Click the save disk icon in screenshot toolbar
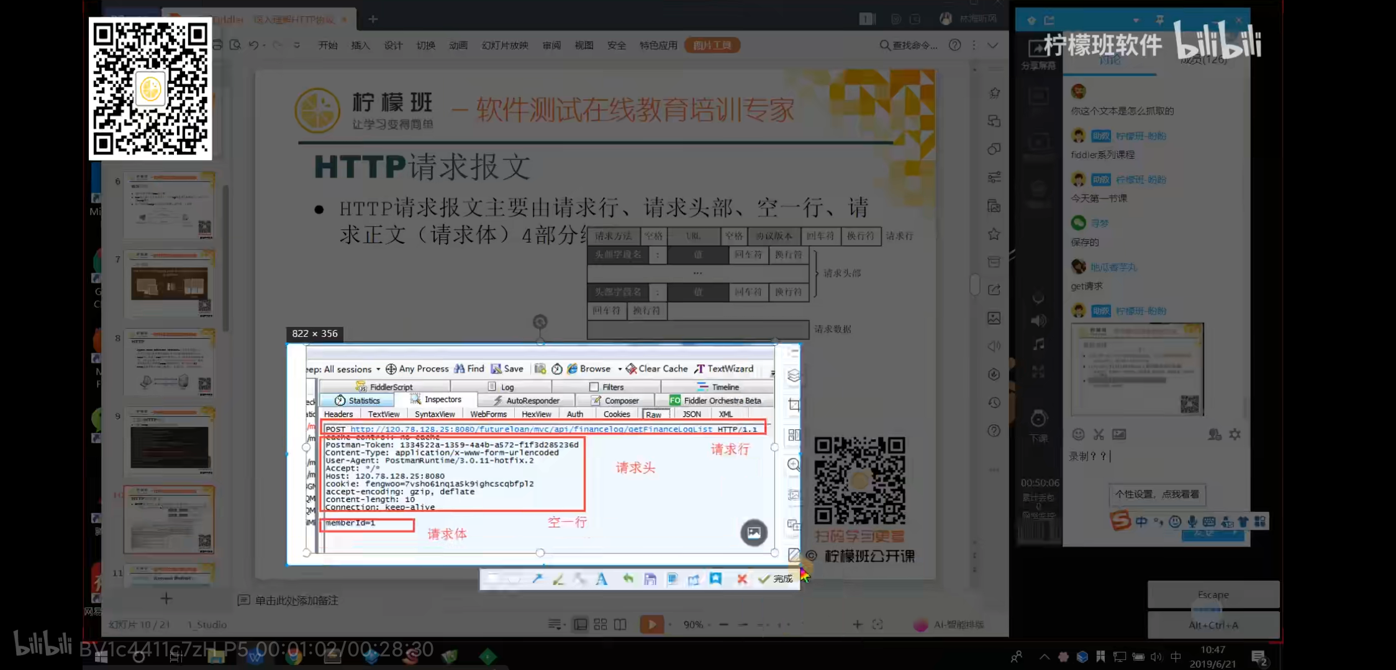 click(x=650, y=579)
